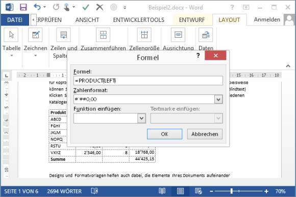Open the Daten group icon
296x197 pixels.
point(206,35)
